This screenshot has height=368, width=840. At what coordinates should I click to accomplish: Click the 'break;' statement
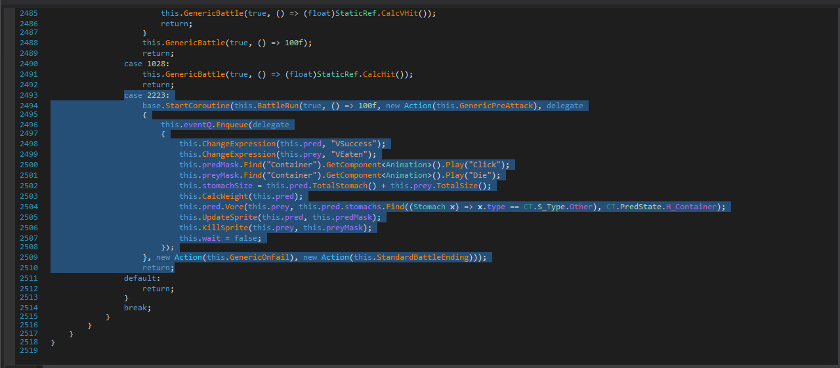(x=138, y=307)
